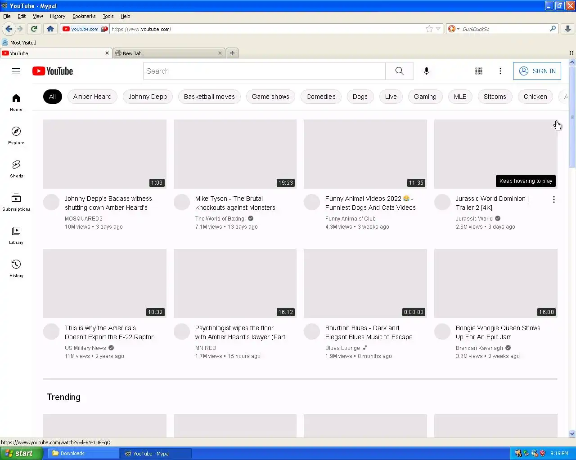Reload the page with the refresh button
The height and width of the screenshot is (460, 576).
(34, 29)
